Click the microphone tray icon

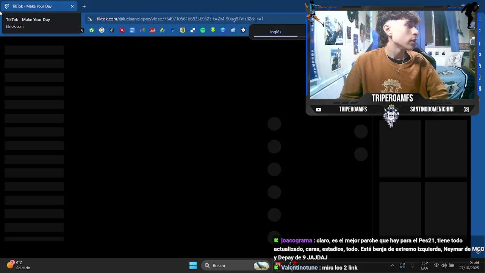click(x=413, y=266)
